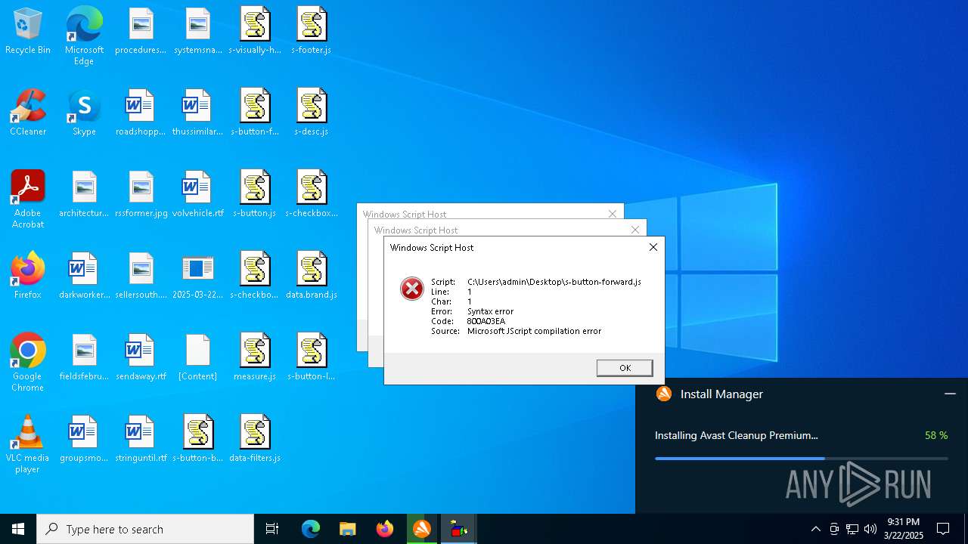This screenshot has width=968, height=544.
Task: Open Microsoft Edge from the taskbar
Action: coord(311,529)
